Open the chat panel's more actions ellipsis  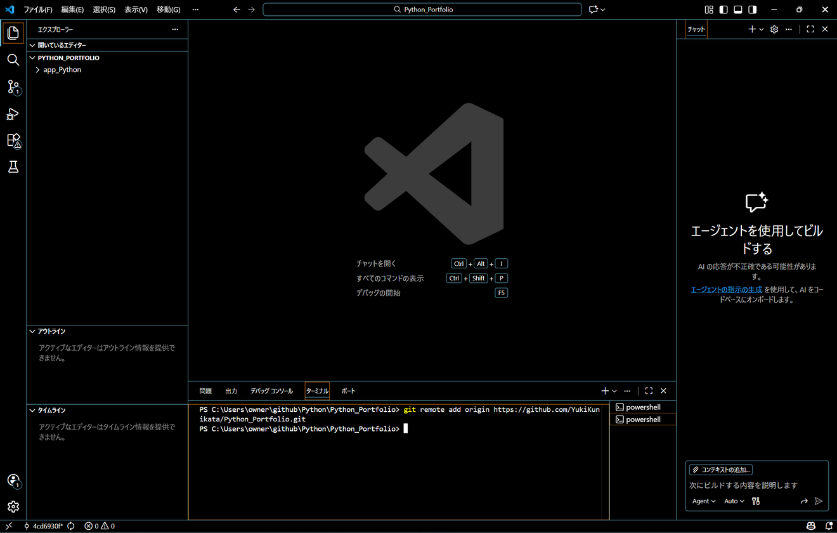[x=789, y=29]
